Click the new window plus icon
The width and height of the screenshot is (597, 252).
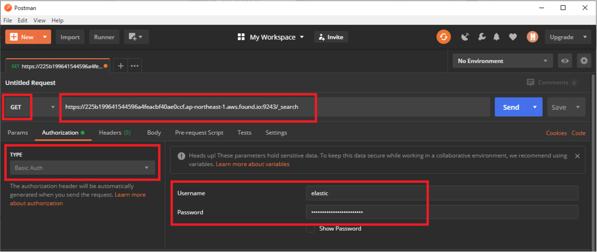click(x=136, y=37)
